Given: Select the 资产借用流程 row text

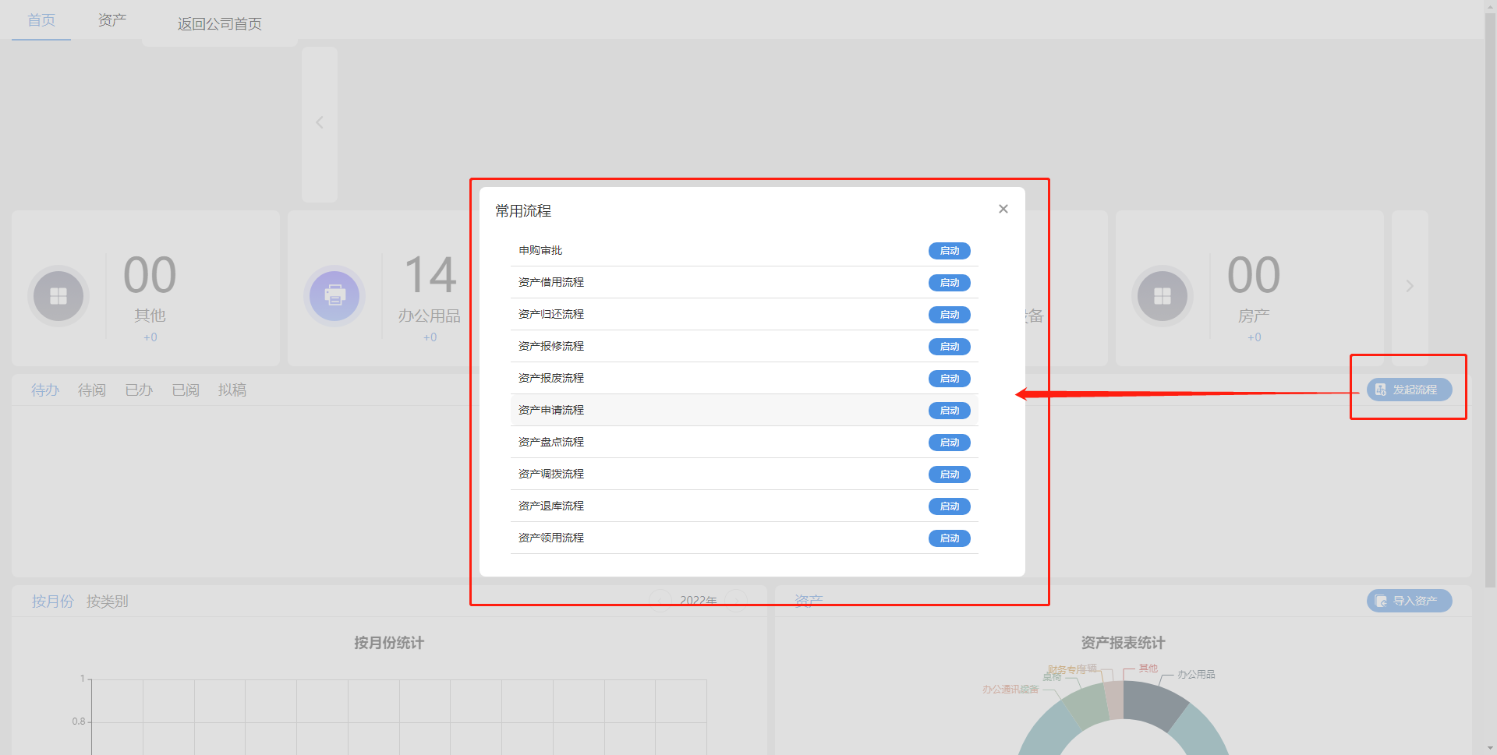Looking at the screenshot, I should 551,282.
